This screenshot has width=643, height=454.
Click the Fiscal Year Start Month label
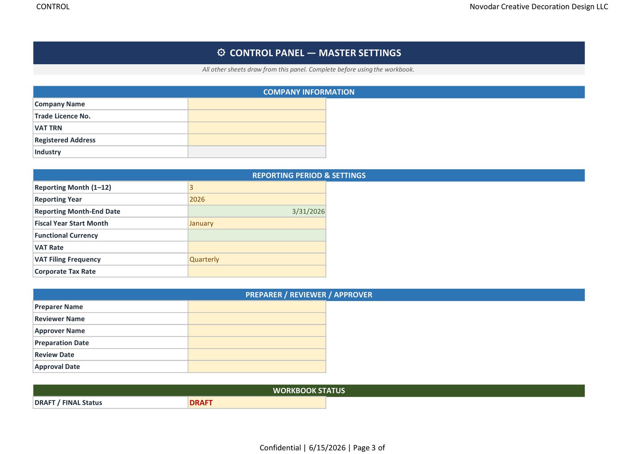pyautogui.click(x=72, y=224)
